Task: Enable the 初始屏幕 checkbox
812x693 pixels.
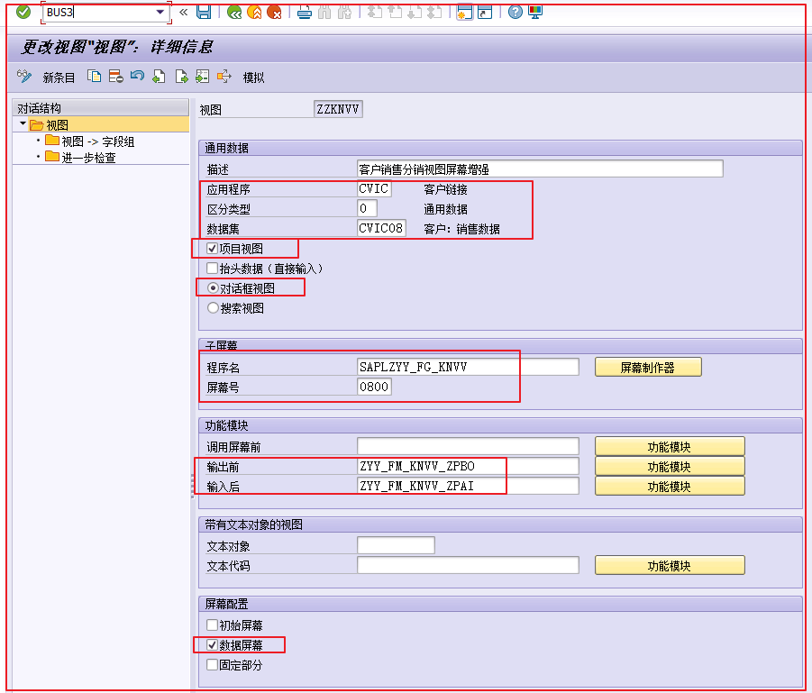Action: (213, 624)
